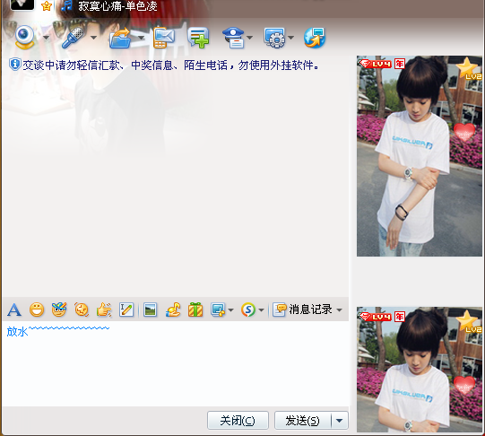
Task: Open the remote desktop gear-monitor icon
Action: pos(274,38)
